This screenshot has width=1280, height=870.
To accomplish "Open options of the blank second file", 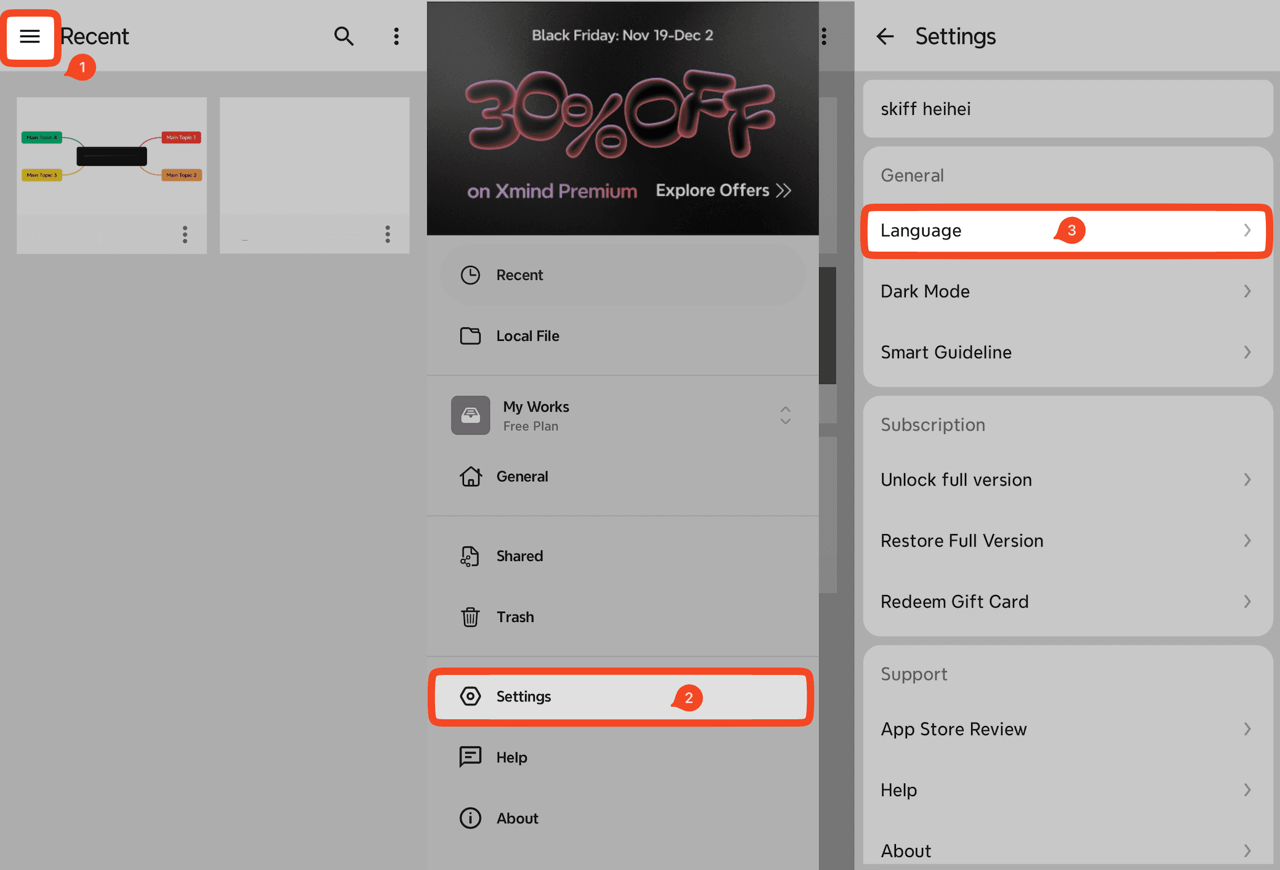I will (x=387, y=234).
